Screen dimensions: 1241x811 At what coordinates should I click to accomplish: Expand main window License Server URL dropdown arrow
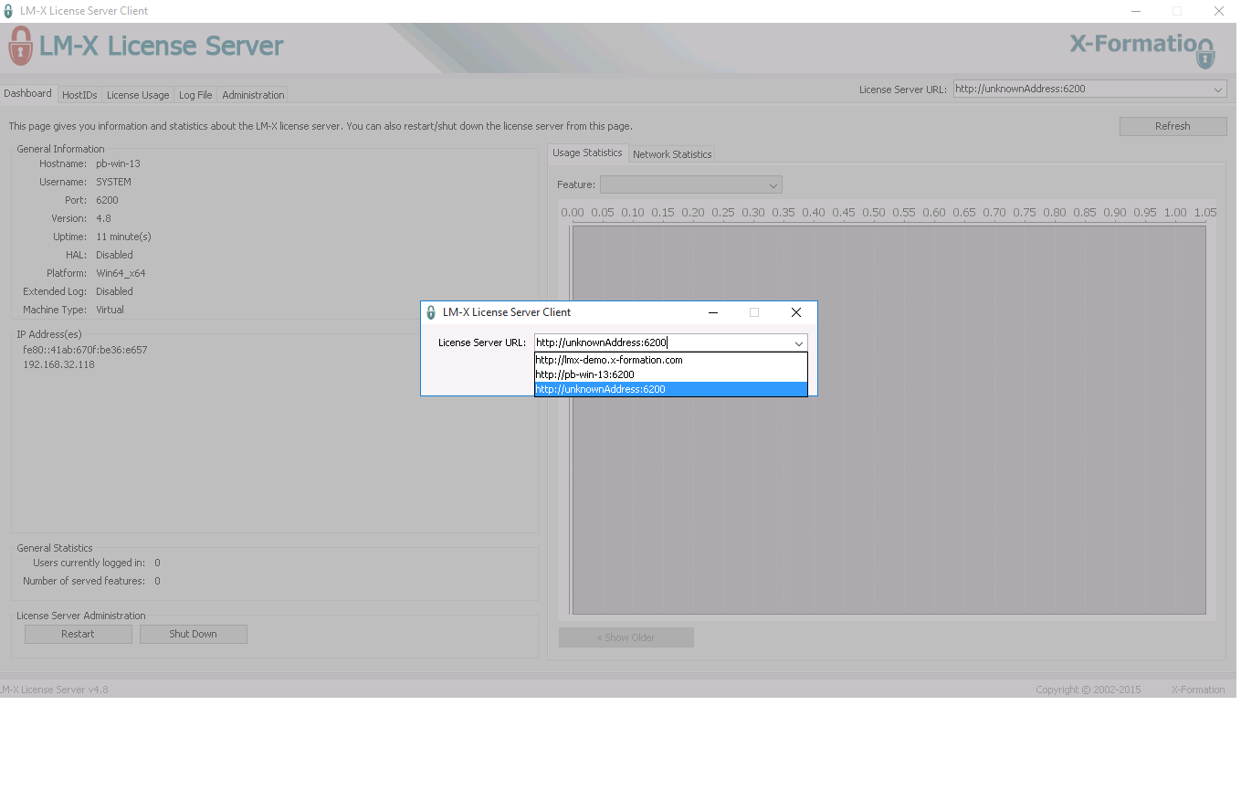point(1218,90)
